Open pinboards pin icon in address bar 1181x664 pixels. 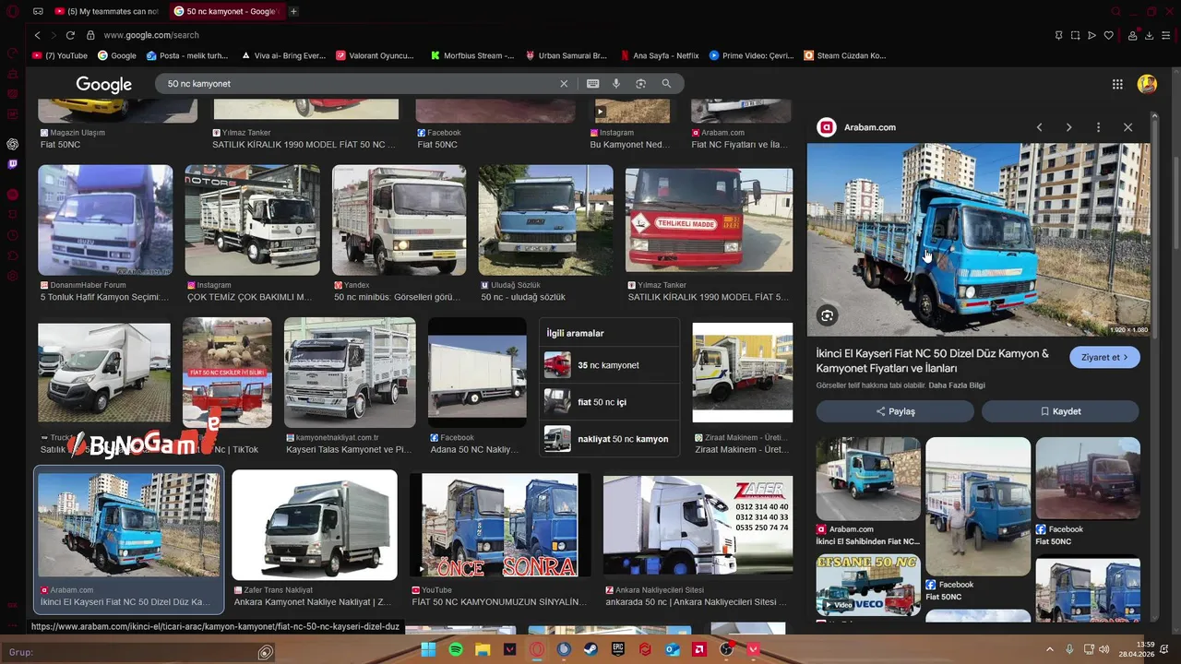pos(1058,35)
